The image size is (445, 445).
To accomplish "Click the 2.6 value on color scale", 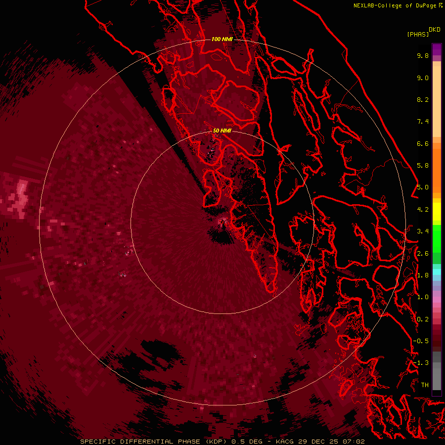I will pyautogui.click(x=423, y=254).
